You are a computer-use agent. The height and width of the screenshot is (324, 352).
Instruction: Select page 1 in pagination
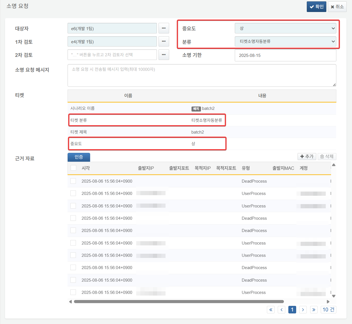[x=292, y=310]
